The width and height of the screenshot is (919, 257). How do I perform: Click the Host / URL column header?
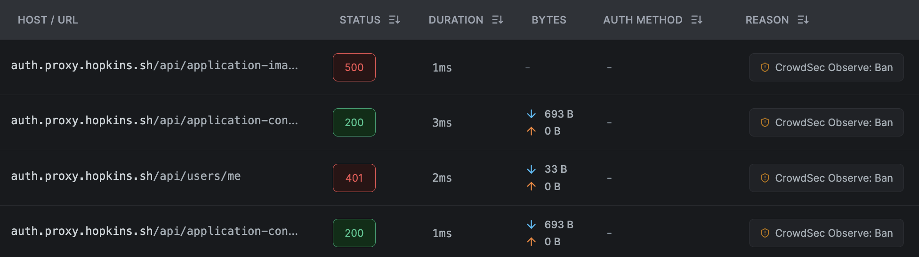48,20
